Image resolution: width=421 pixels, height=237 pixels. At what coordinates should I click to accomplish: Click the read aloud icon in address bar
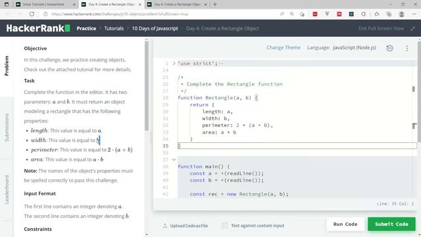(282, 14)
